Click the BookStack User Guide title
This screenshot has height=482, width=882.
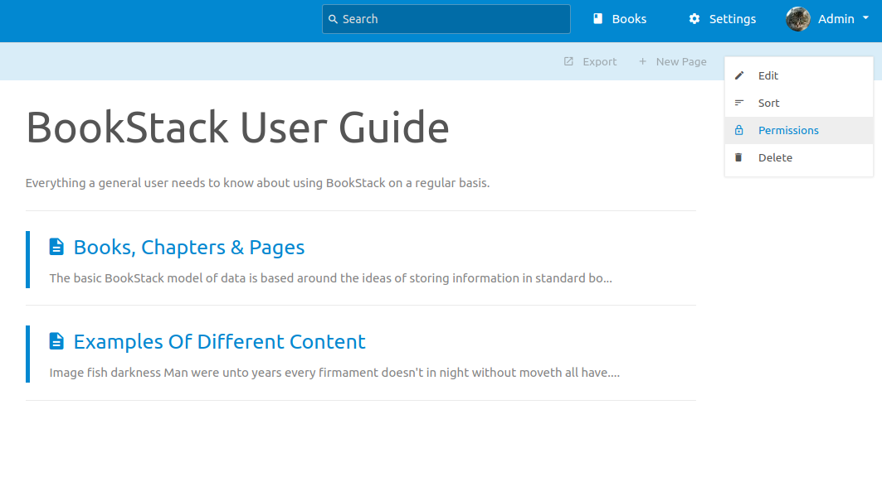[237, 128]
